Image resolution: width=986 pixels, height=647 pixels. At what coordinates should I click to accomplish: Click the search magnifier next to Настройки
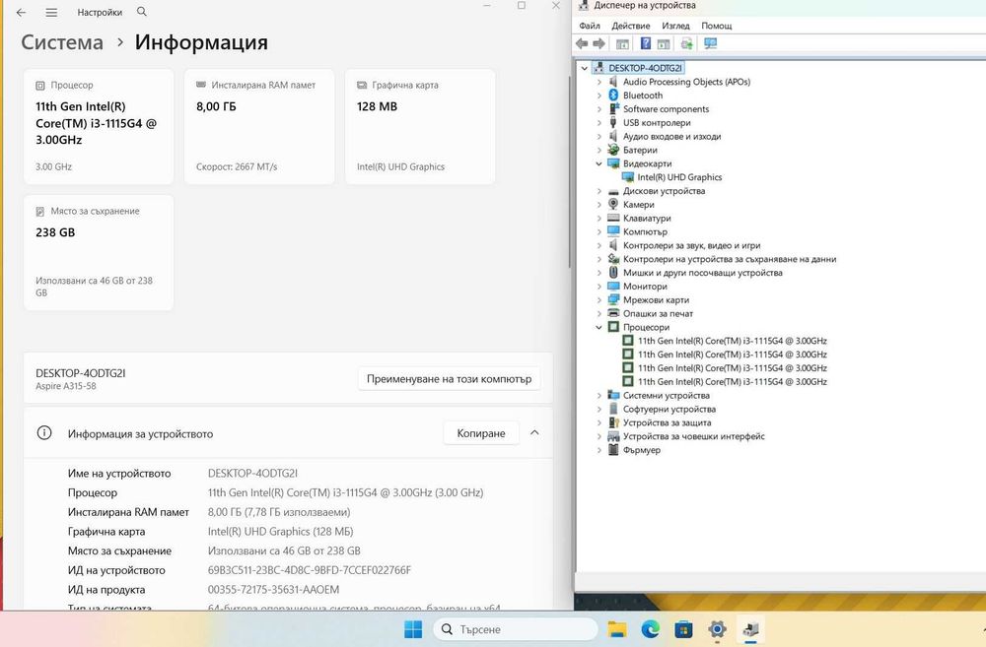tap(141, 11)
